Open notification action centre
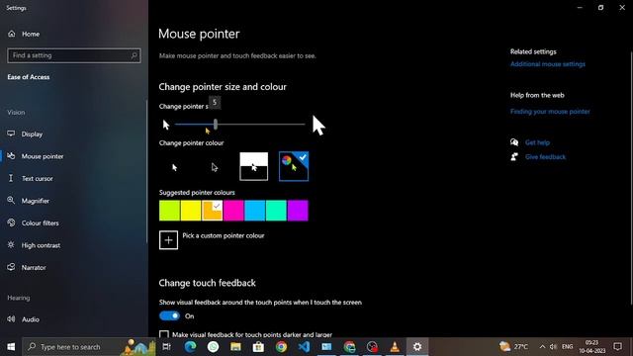The width and height of the screenshot is (633, 356). tap(617, 347)
